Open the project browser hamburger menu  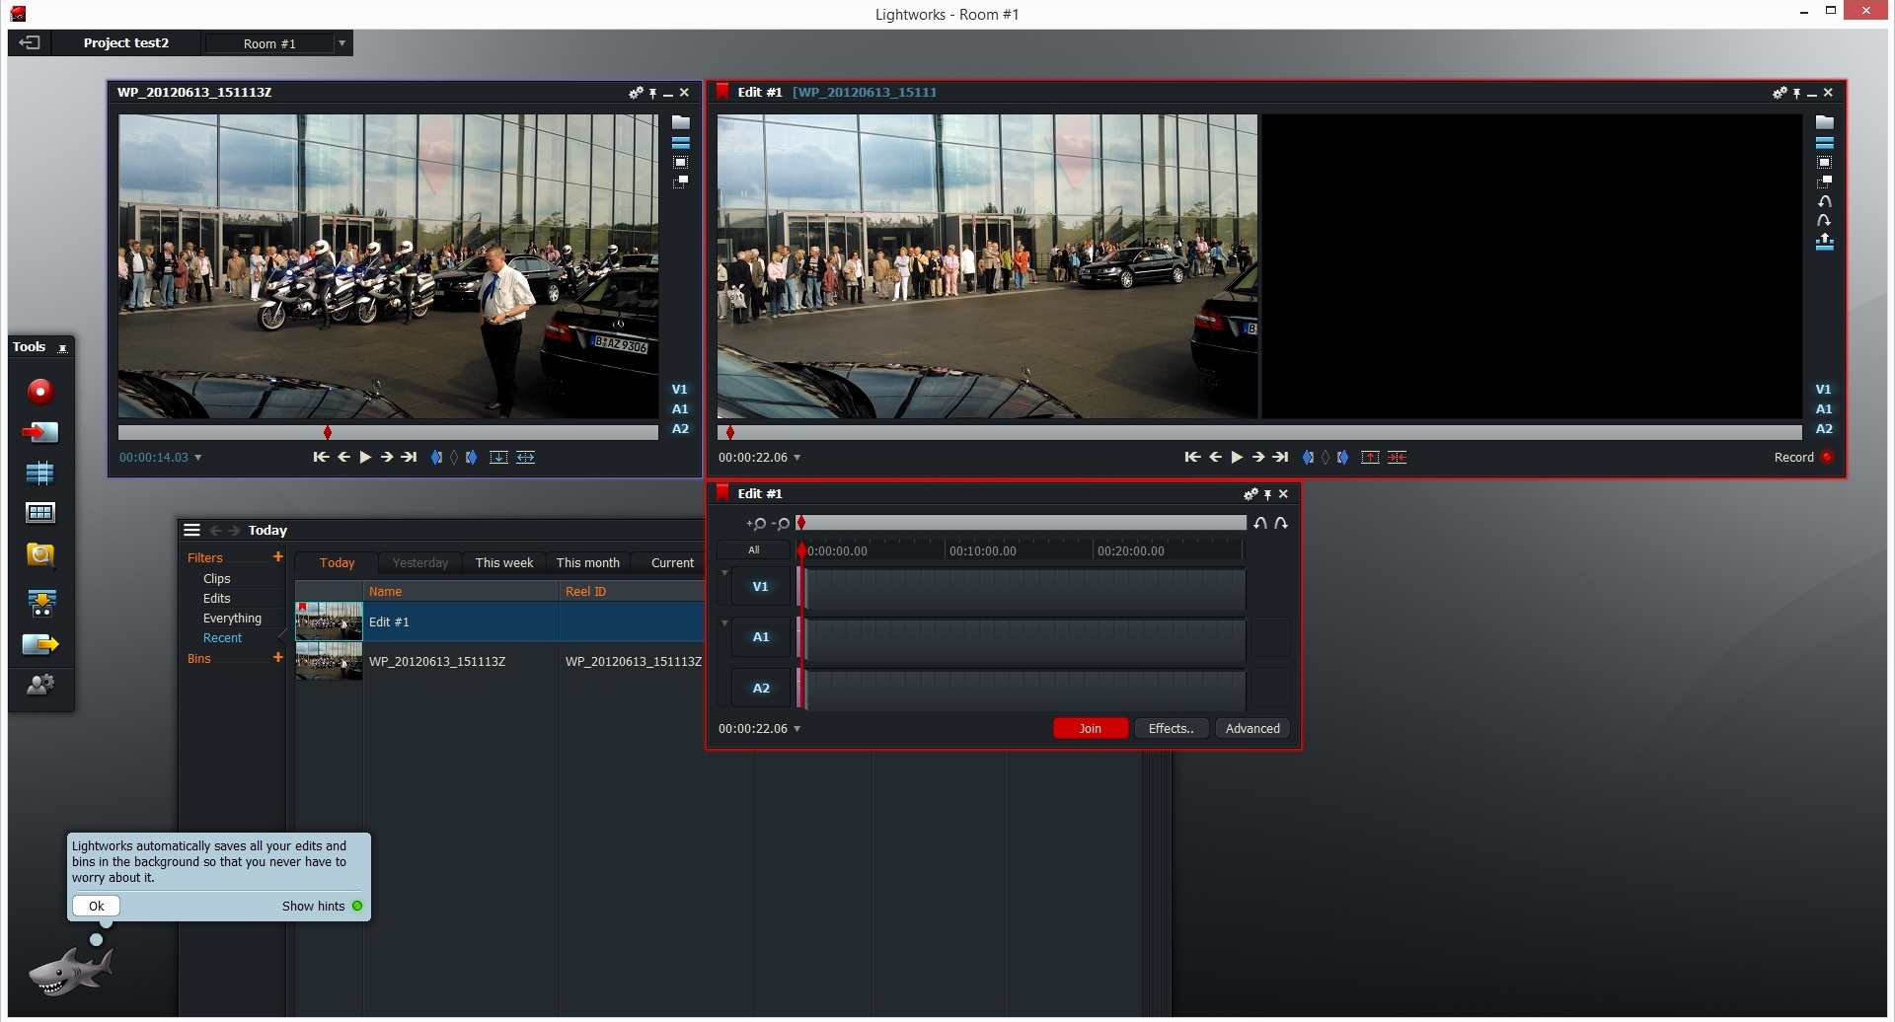click(191, 530)
